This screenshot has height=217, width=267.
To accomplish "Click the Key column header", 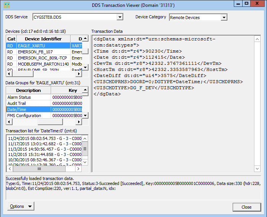I will (x=67, y=90).
